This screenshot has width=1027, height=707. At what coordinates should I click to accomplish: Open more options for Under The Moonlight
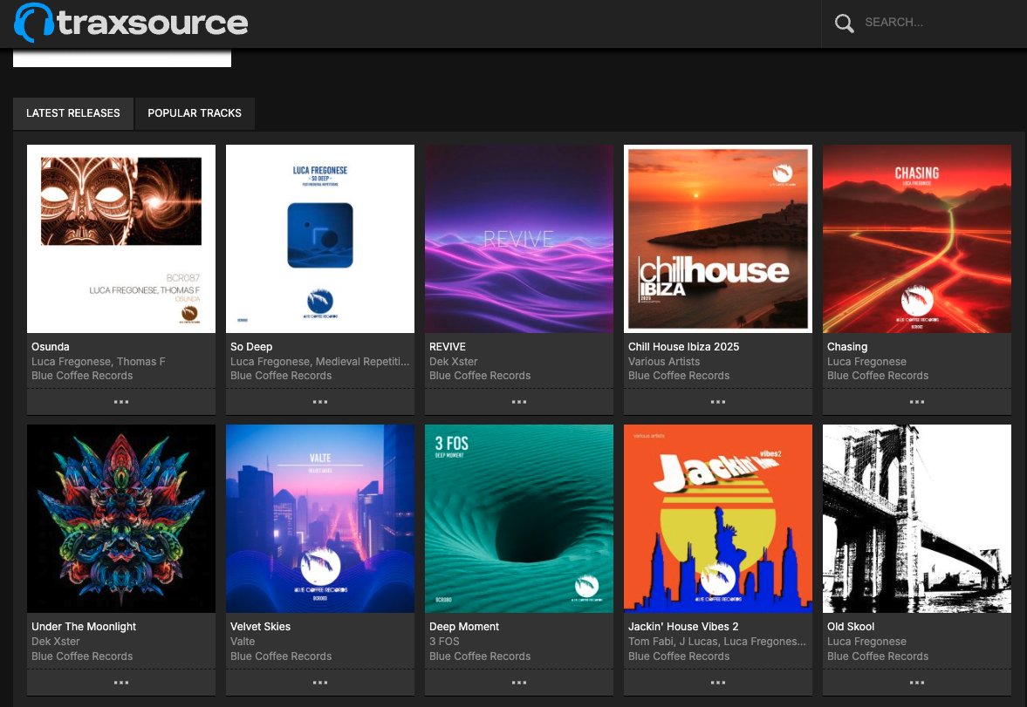(121, 683)
